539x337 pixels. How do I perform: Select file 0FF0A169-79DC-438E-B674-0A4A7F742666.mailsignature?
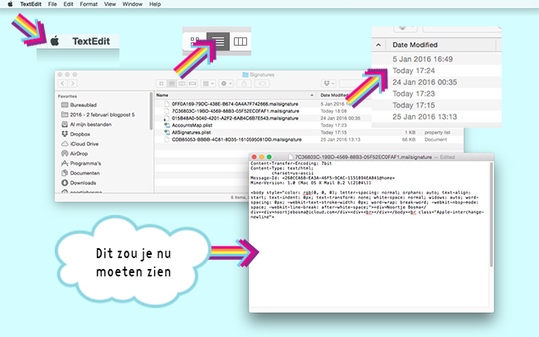[235, 104]
